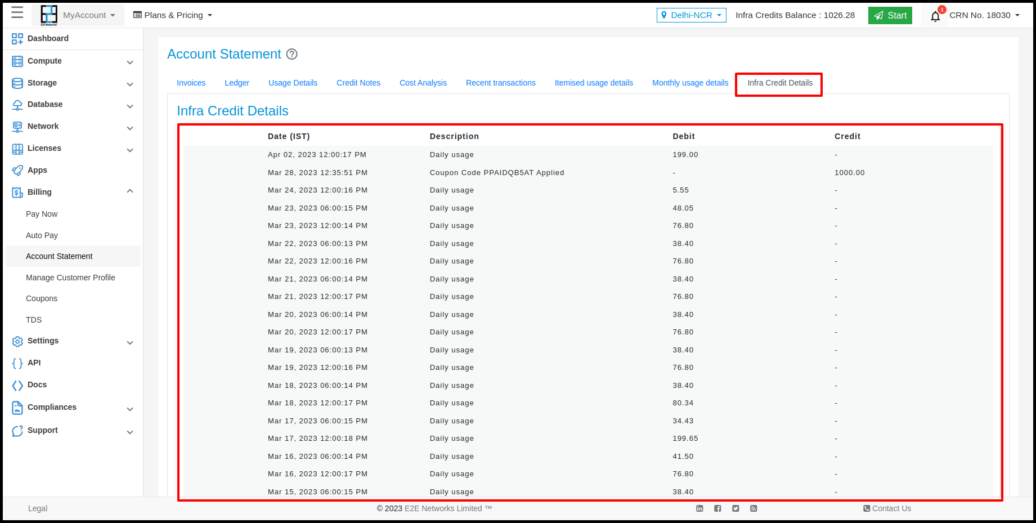Screen dimensions: 1036x523
Task: Expand the Settings section chevron
Action: coord(130,343)
